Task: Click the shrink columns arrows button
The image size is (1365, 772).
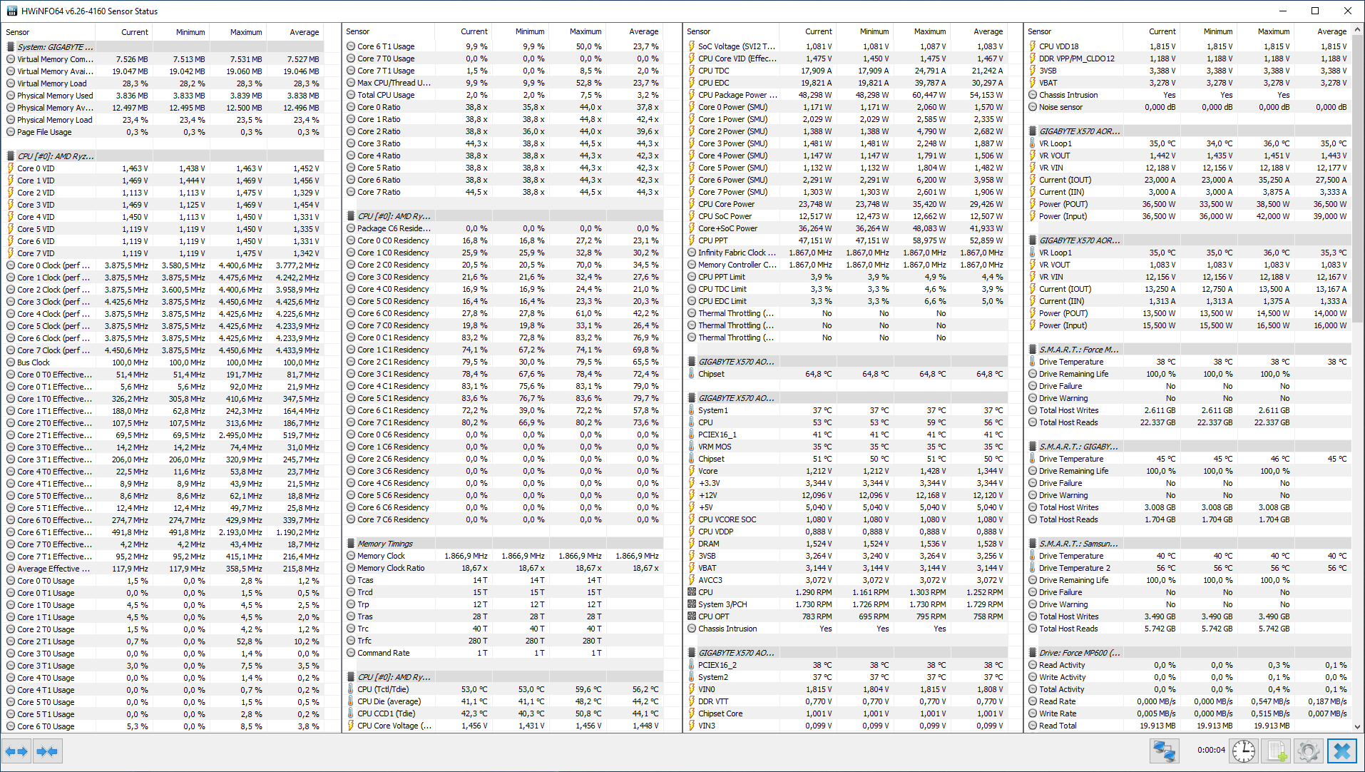Action: 47,751
